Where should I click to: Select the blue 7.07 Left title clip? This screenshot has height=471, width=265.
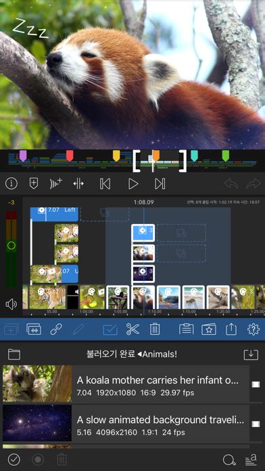(54, 214)
